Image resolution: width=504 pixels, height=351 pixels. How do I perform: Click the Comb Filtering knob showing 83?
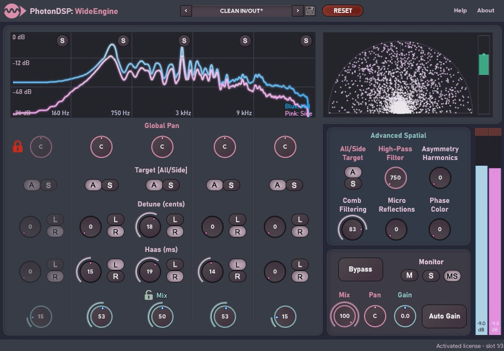[x=352, y=229]
